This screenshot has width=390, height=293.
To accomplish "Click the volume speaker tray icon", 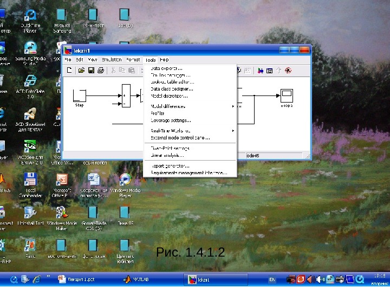I will point(320,279).
